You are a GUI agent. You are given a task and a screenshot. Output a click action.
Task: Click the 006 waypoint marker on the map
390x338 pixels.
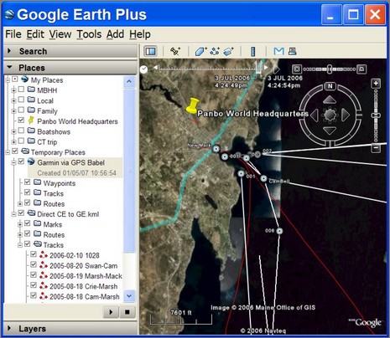(279, 231)
